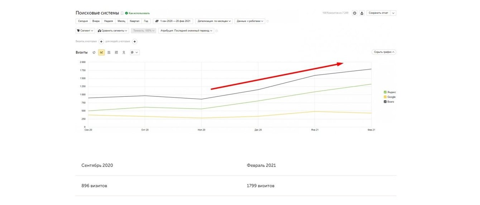Open Атрибуция: Последний значимый переход dropdown
Screen dimensions: 480x205
(x=186, y=31)
